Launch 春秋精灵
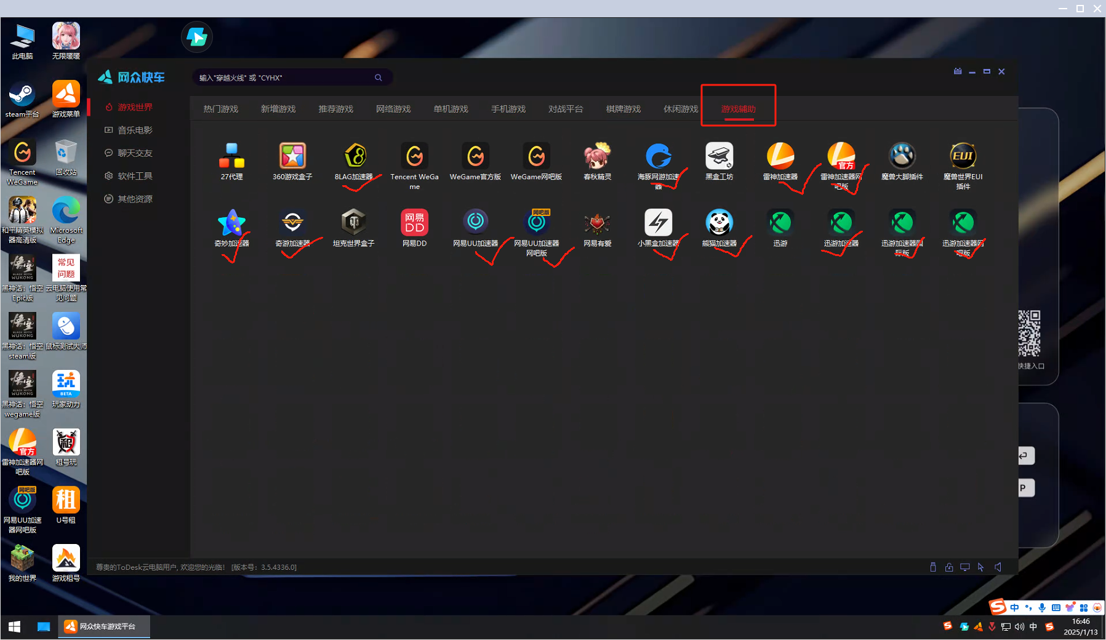 tap(597, 156)
